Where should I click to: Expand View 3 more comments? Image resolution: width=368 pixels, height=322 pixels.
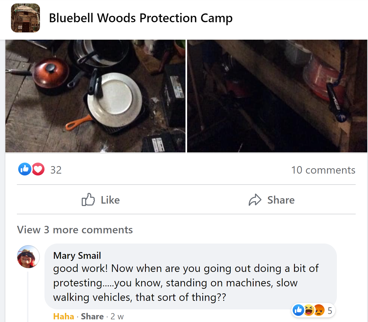click(x=75, y=230)
